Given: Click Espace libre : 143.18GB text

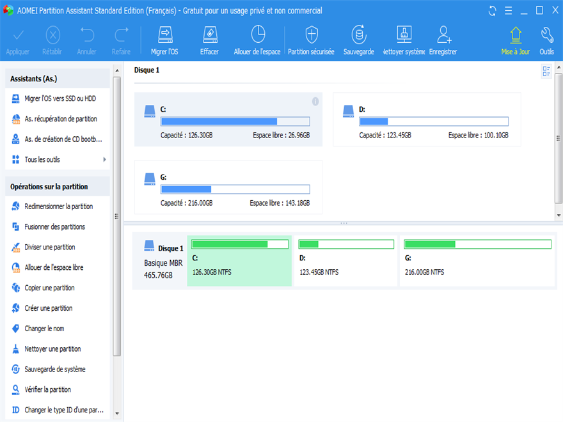Looking at the screenshot, I should (x=280, y=203).
